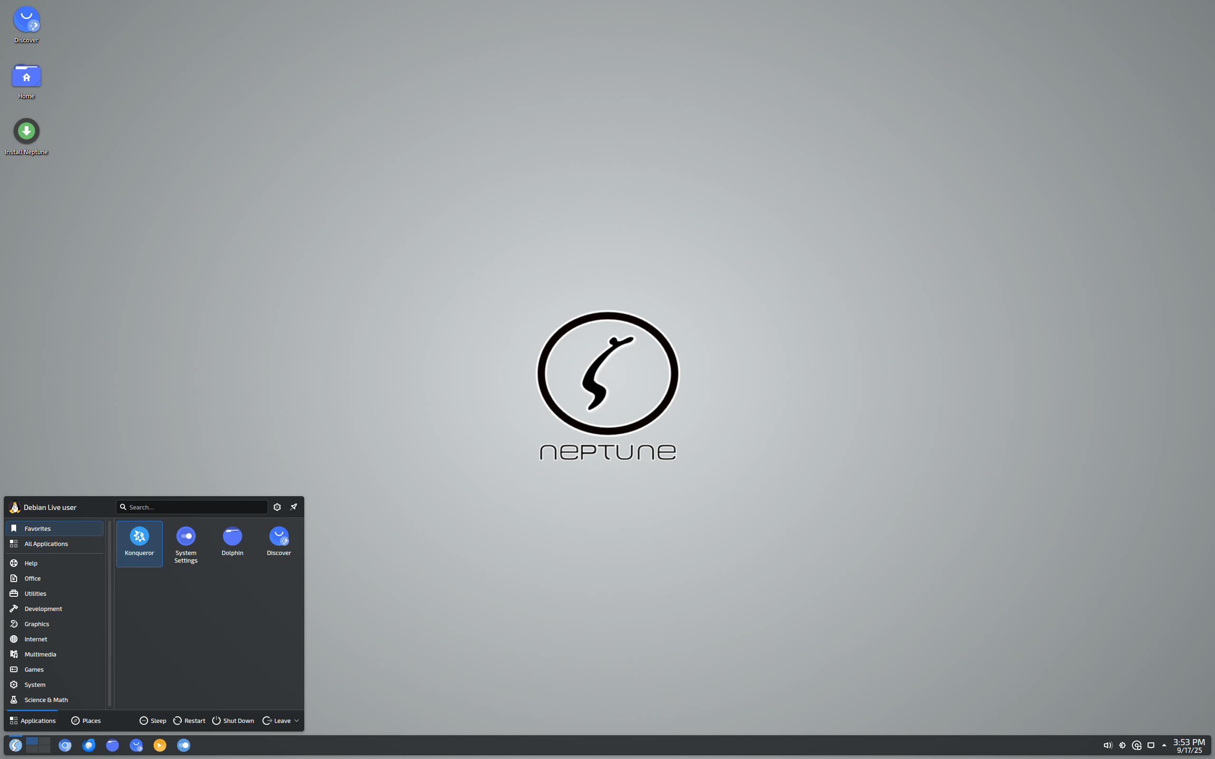1215x759 pixels.
Task: Open System Settings from the taskbar
Action: [x=184, y=745]
